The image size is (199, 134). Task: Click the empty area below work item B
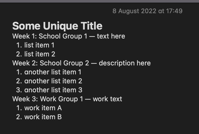[99, 127]
